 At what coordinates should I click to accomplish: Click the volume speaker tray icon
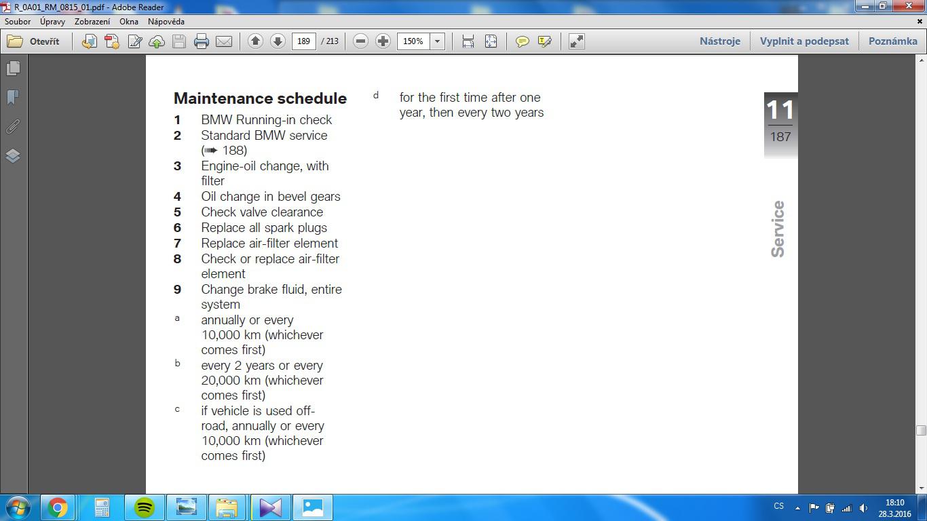(x=863, y=507)
